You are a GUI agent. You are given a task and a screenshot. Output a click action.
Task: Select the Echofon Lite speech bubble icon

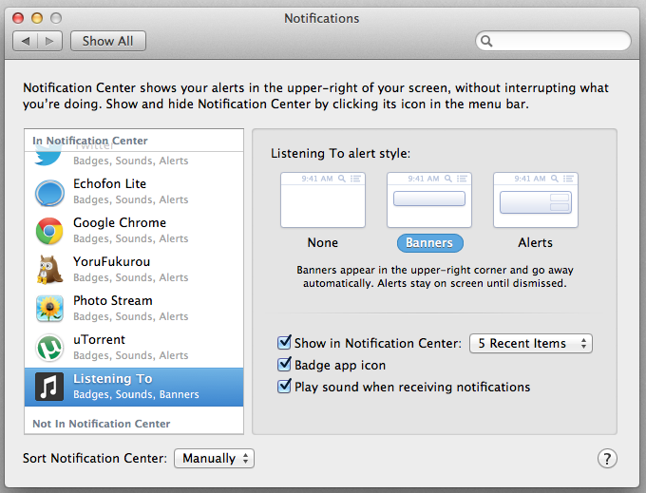coord(49,193)
